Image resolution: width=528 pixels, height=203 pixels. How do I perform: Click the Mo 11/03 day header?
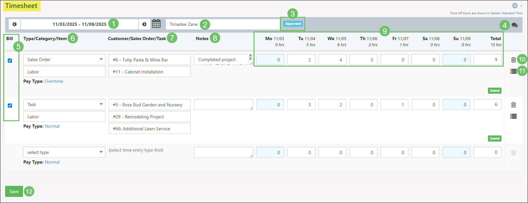coord(275,38)
